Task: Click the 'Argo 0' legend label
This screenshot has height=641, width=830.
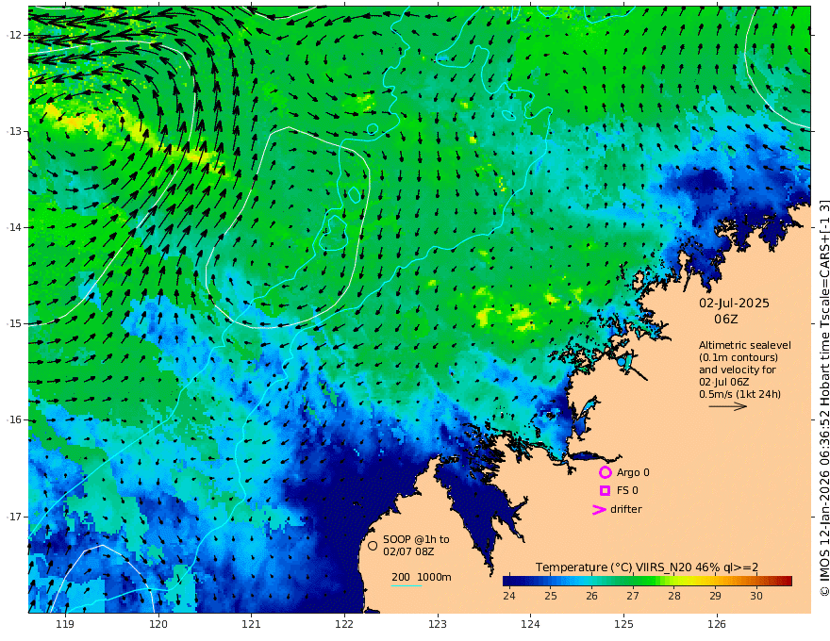Action: (x=633, y=472)
